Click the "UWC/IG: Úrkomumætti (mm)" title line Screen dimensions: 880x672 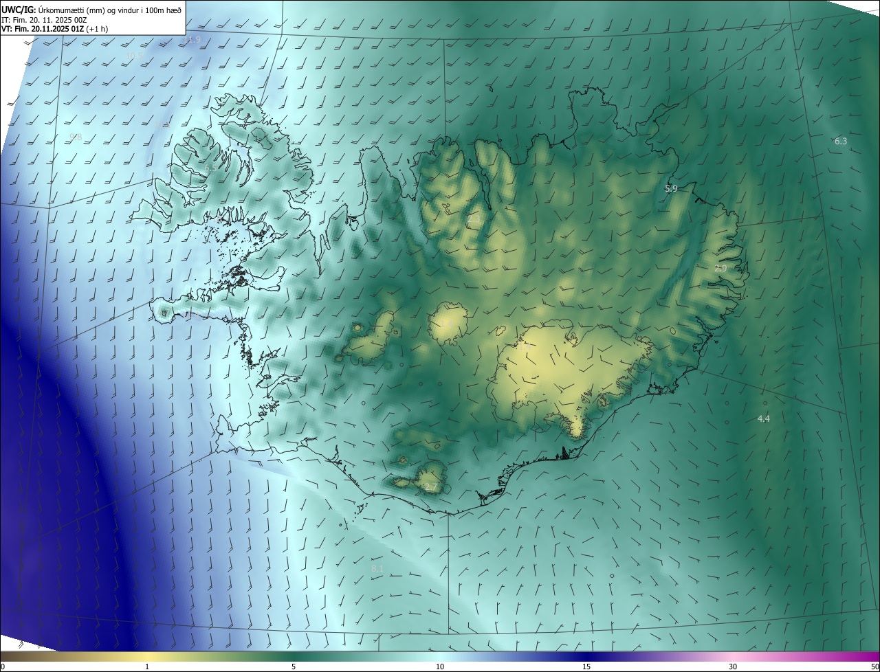point(92,10)
